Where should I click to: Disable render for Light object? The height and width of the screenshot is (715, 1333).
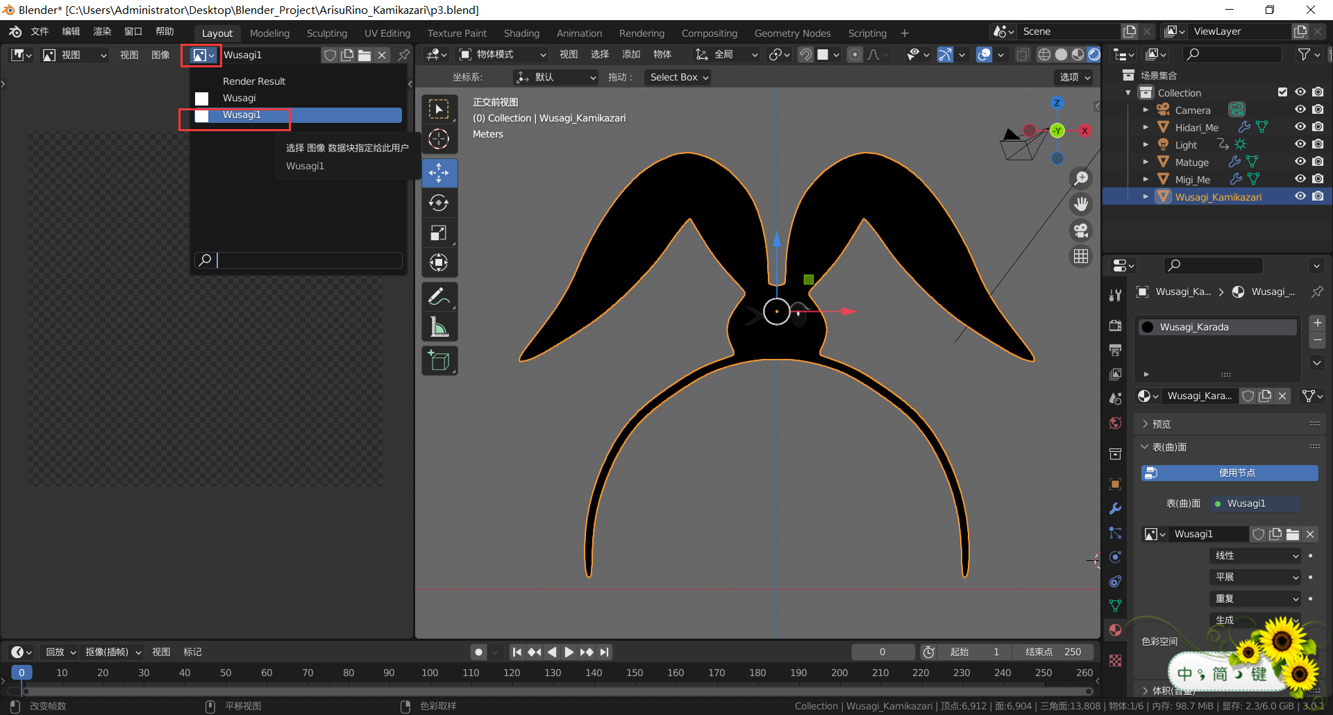[x=1318, y=144]
